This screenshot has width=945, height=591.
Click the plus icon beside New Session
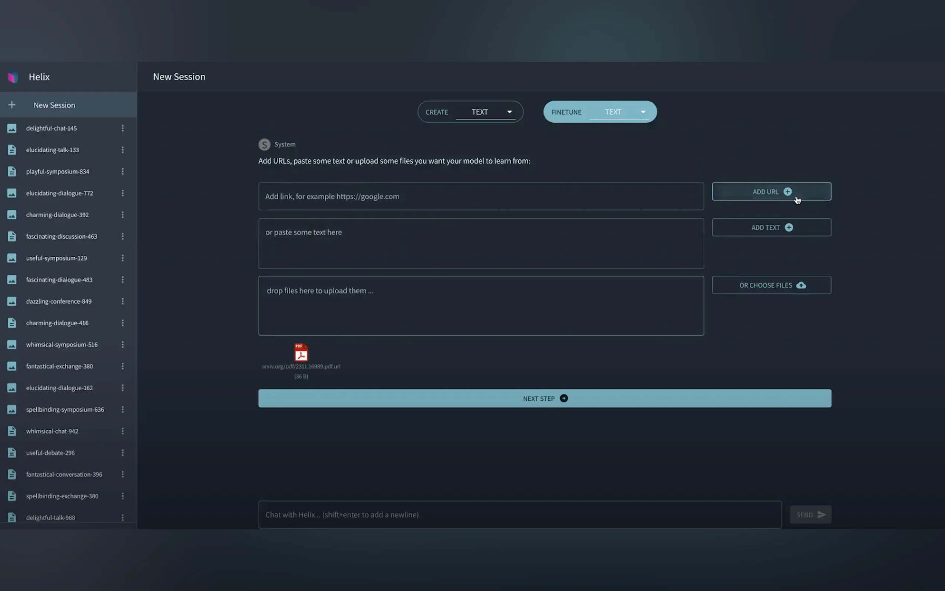click(x=12, y=105)
